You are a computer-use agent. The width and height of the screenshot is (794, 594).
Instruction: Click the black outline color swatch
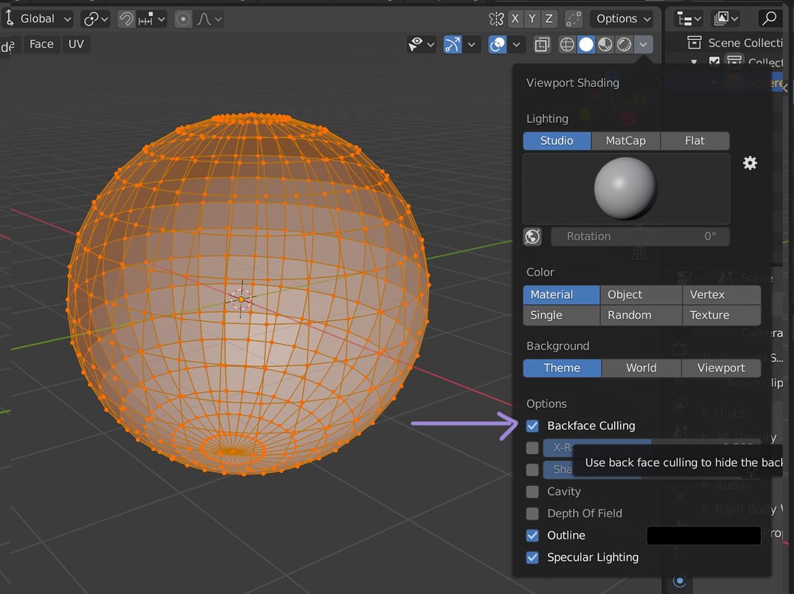703,535
